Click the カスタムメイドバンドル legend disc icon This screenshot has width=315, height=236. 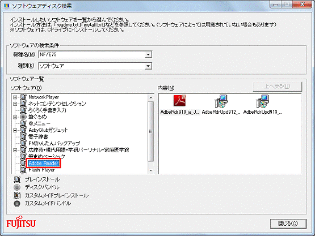click(x=17, y=204)
